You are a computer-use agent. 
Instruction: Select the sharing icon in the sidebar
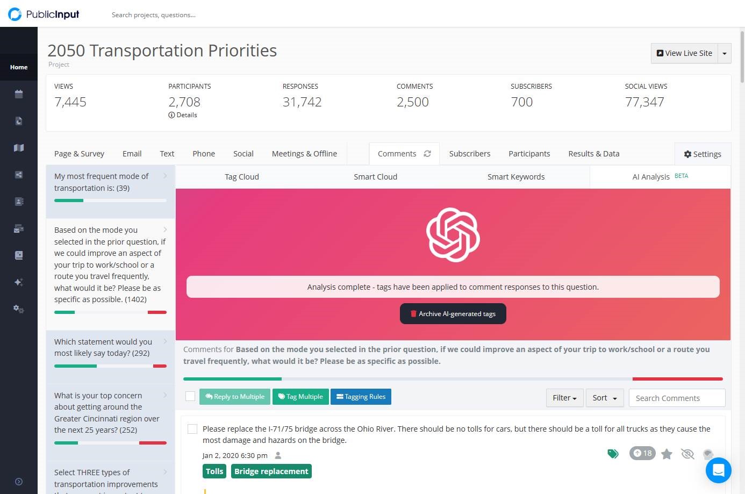click(x=19, y=174)
